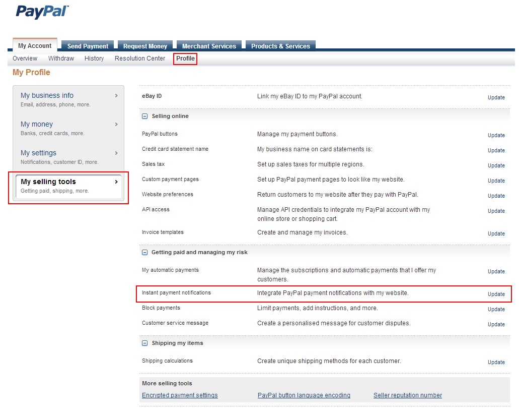Collapse the Selling online section
Image resolution: width=519 pixels, height=413 pixels.
(x=144, y=116)
